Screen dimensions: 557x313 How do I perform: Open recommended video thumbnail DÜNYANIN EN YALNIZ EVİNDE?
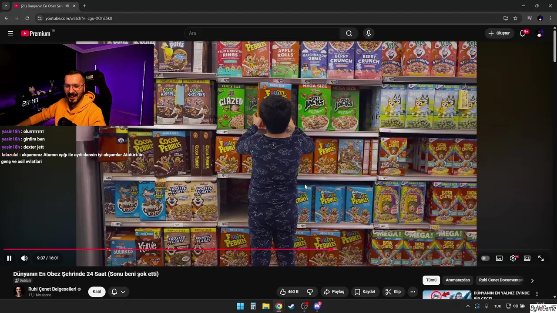click(x=447, y=295)
